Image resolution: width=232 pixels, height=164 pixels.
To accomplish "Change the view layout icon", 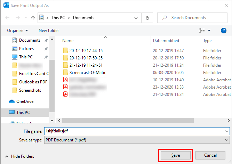I will pos(202,31).
